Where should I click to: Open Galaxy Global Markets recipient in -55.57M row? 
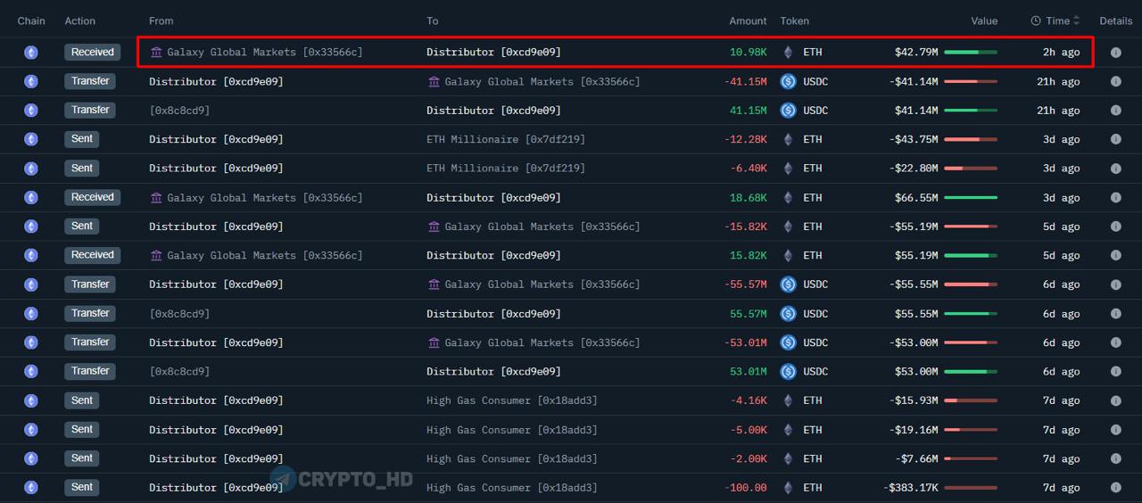point(542,284)
